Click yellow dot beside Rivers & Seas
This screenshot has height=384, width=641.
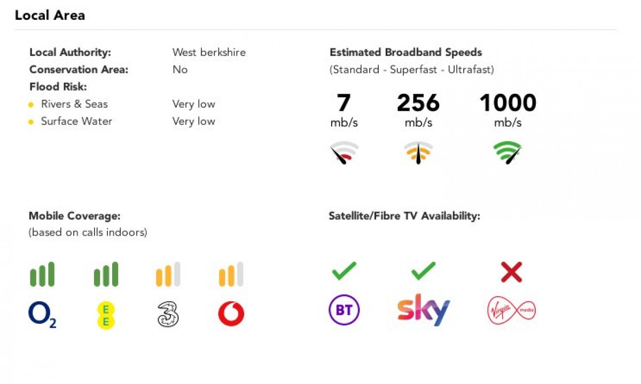(31, 105)
